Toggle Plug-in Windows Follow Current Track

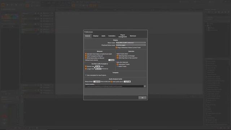[x=116, y=48]
